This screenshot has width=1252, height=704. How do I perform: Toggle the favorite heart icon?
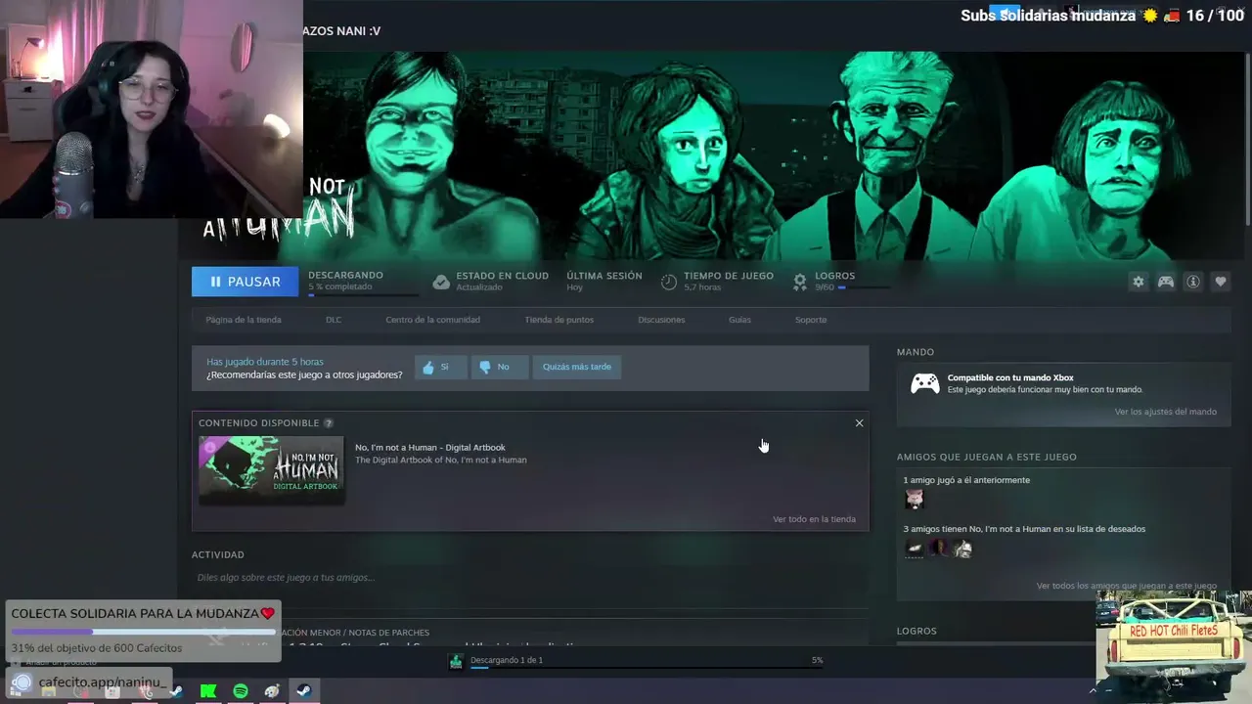point(1221,282)
